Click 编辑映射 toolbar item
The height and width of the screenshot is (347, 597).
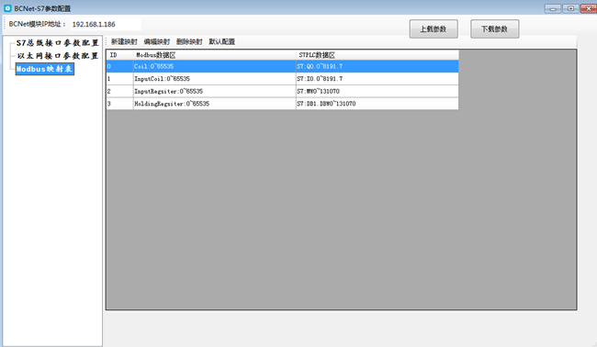click(x=157, y=41)
